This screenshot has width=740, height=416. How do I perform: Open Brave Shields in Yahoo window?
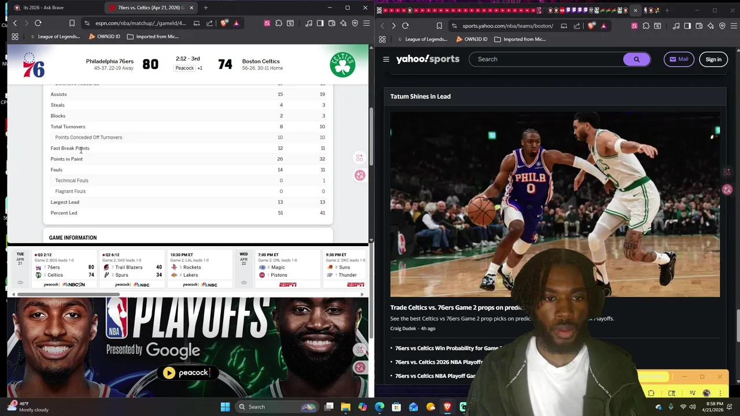coord(591,25)
